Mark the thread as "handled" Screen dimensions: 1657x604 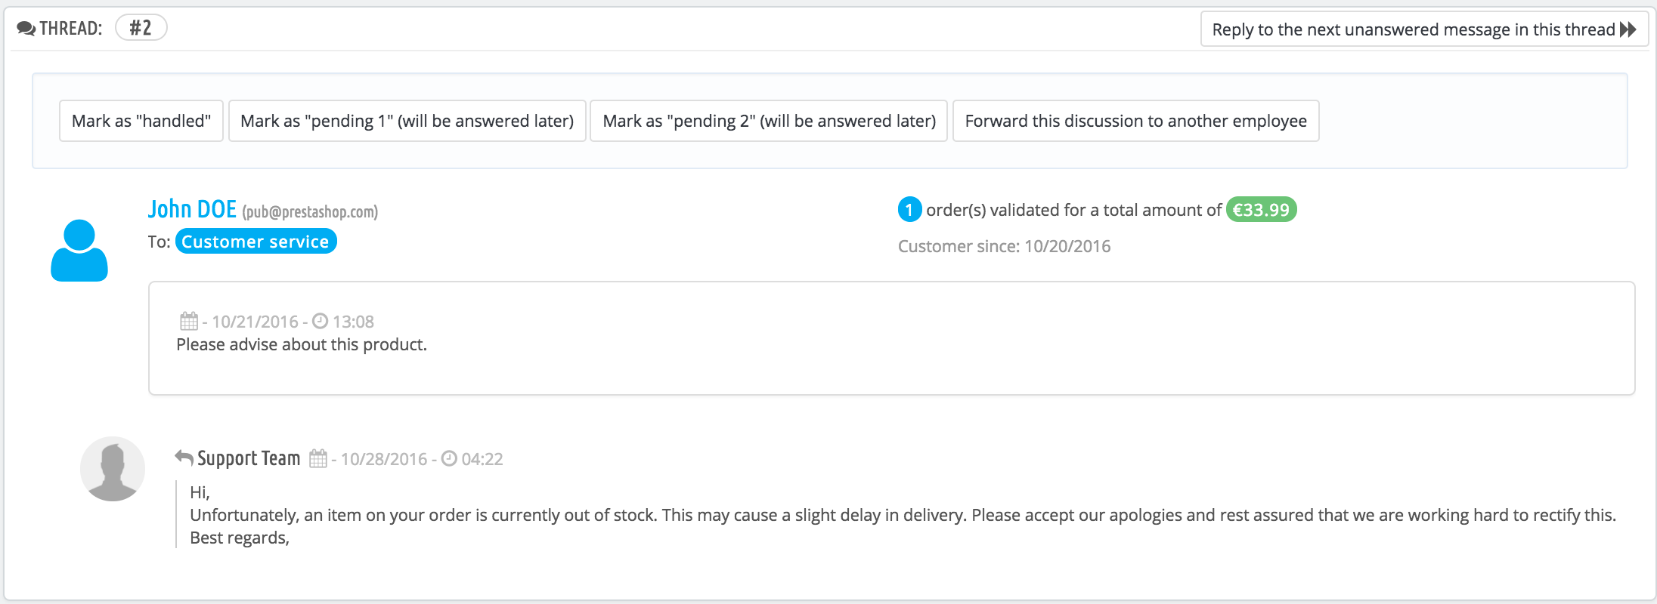141,121
